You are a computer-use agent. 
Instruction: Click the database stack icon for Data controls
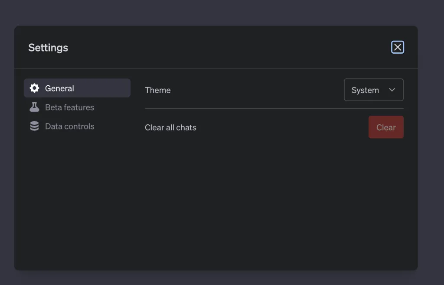tap(34, 126)
